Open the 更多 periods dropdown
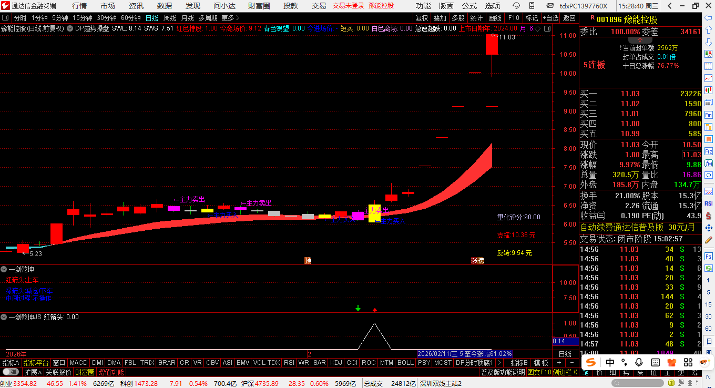 coord(230,18)
